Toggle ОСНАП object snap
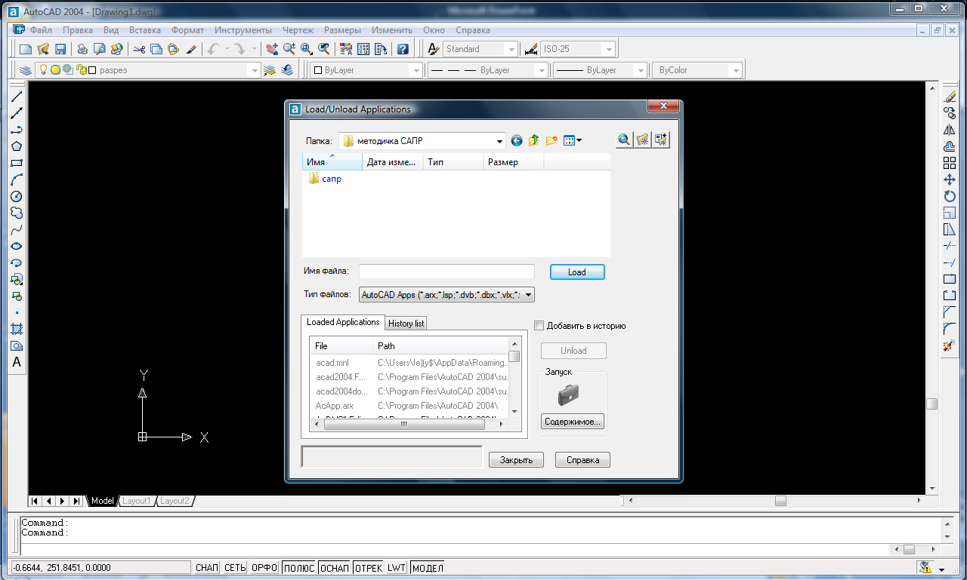Screen dimensions: 967x580 coord(335,568)
